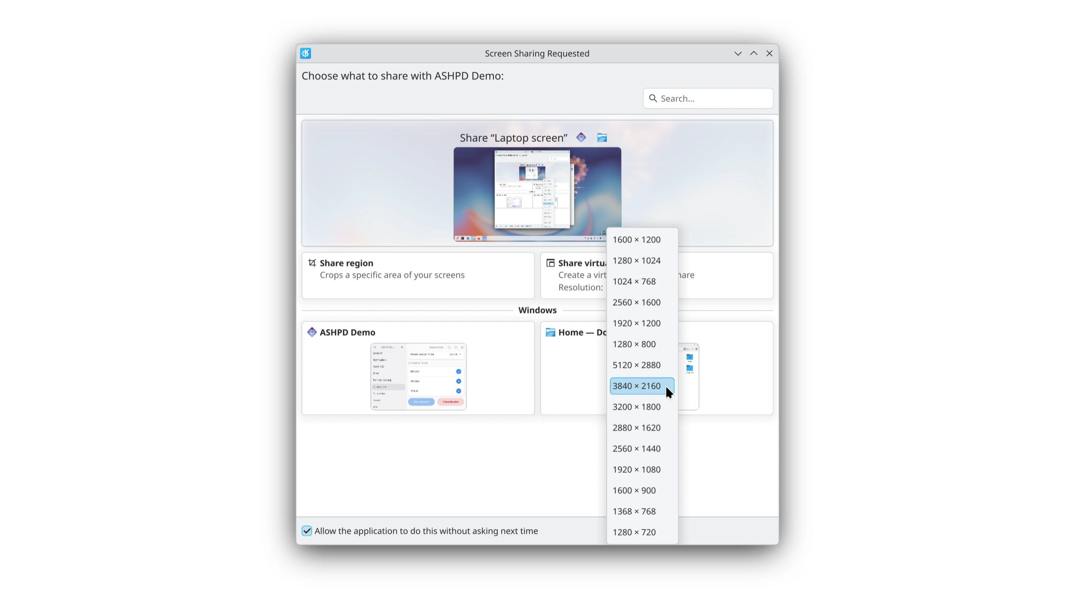Select highlighted 3840 × 2160 option
Screen dimensions: 1075x604
[x=642, y=386]
